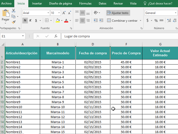This screenshot has height=134, width=178.
Task: Click the Pegar paste icon
Action: (x=6, y=13)
